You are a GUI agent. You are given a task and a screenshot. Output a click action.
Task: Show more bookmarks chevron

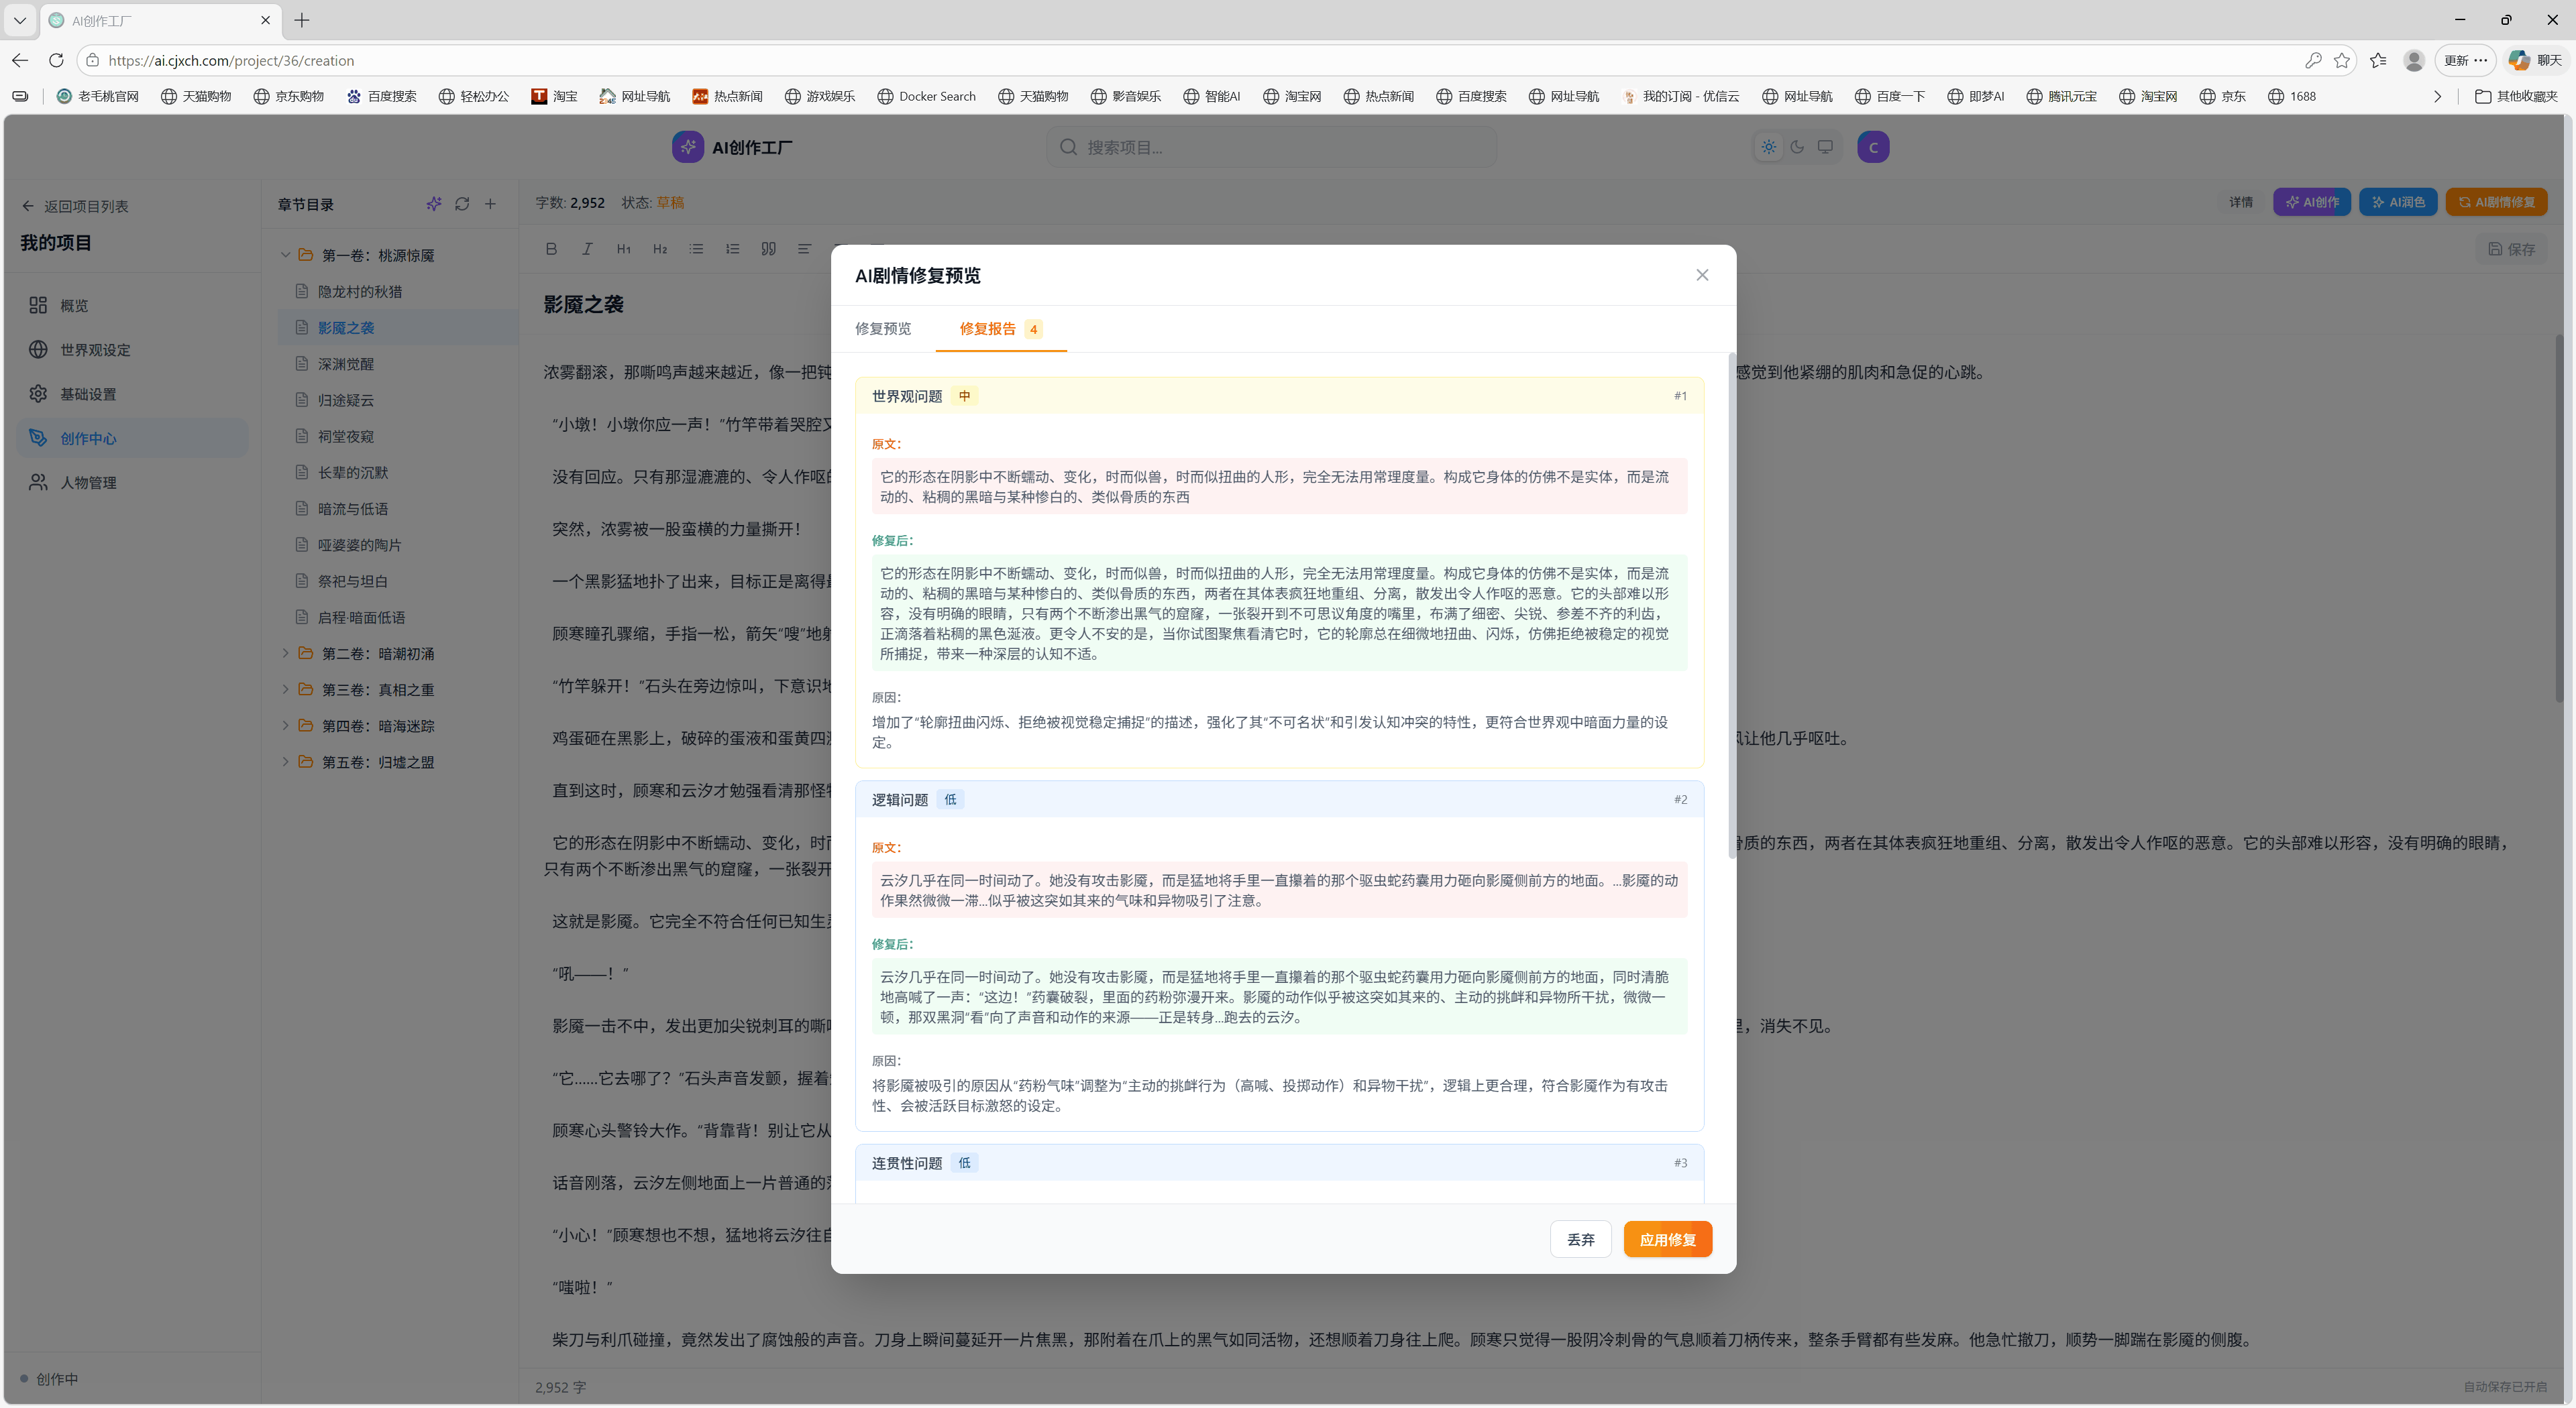(x=2437, y=96)
